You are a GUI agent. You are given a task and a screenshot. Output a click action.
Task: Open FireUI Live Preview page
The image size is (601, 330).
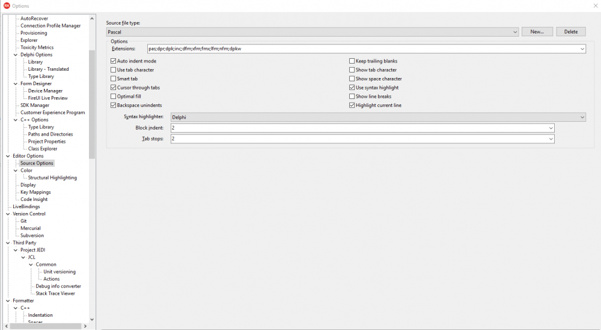click(48, 98)
